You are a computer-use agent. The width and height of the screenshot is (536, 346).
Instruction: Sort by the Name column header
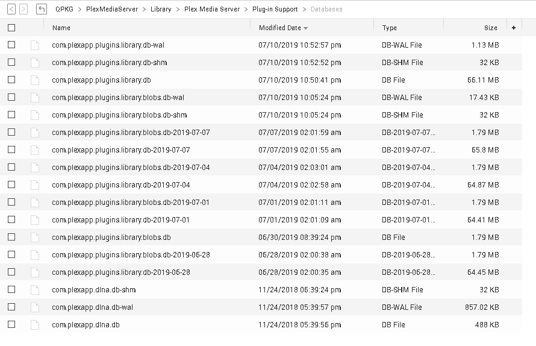coord(61,28)
